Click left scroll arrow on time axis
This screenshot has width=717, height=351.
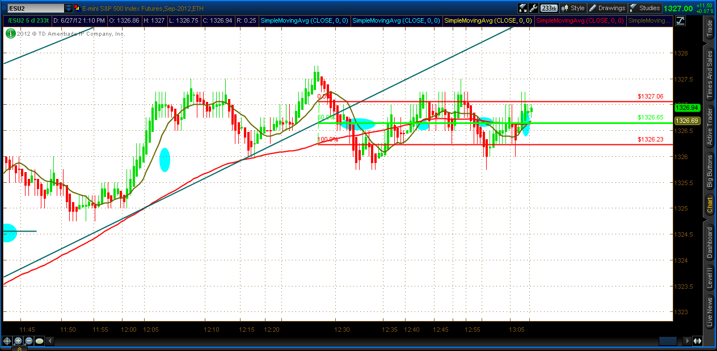coord(50,341)
